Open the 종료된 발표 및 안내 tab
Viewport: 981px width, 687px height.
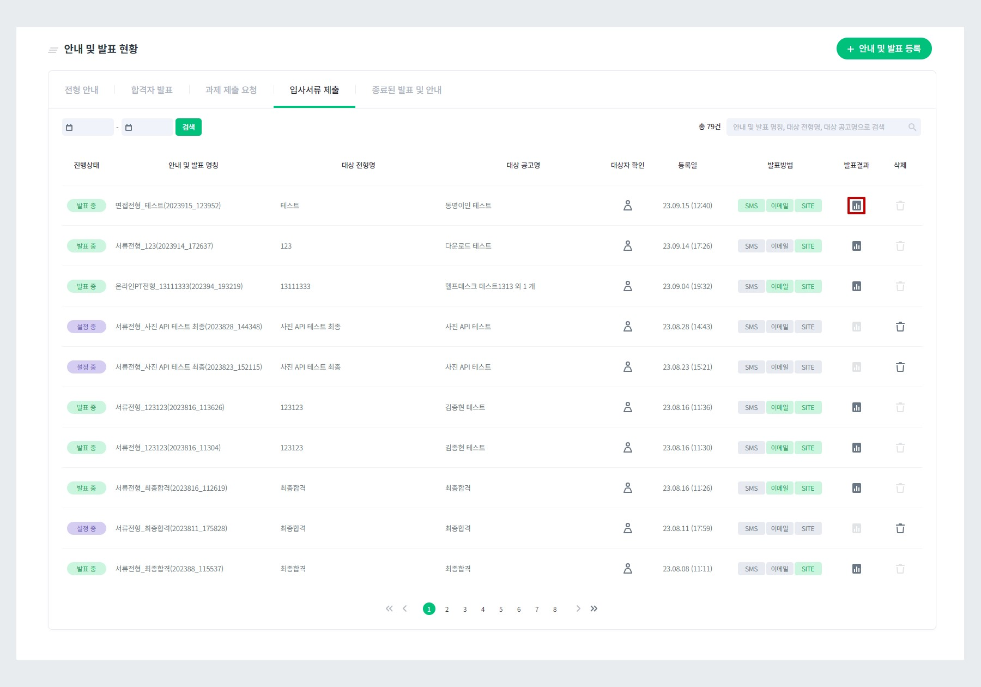point(407,90)
